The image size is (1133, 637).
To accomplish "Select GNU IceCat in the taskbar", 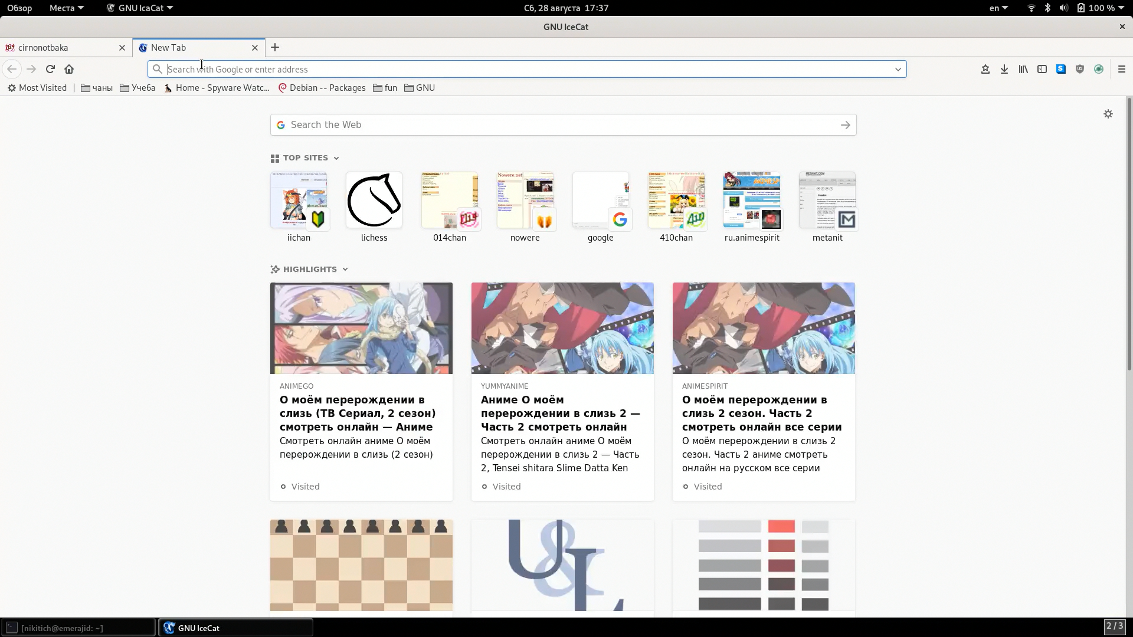I will [x=235, y=628].
